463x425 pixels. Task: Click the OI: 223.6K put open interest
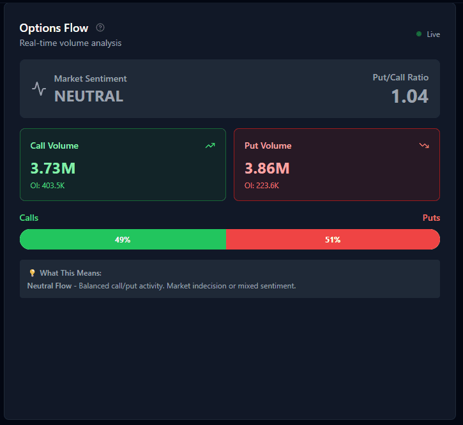[x=262, y=186]
